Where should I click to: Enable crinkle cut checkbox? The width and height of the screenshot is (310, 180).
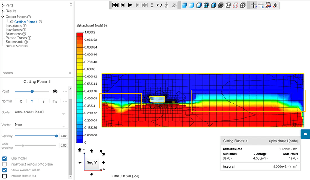(4, 176)
